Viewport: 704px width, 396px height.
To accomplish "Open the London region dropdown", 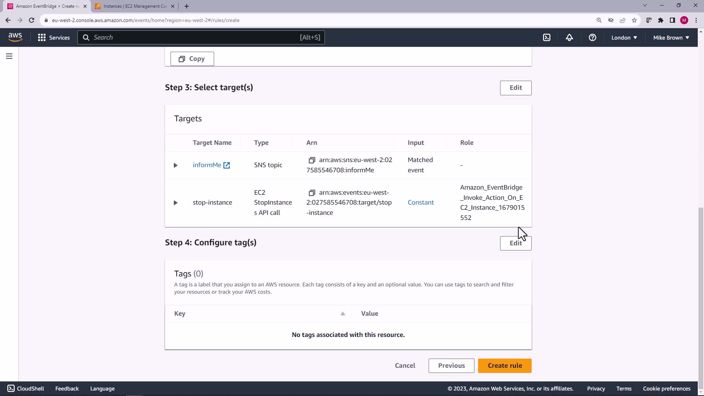I will point(624,37).
